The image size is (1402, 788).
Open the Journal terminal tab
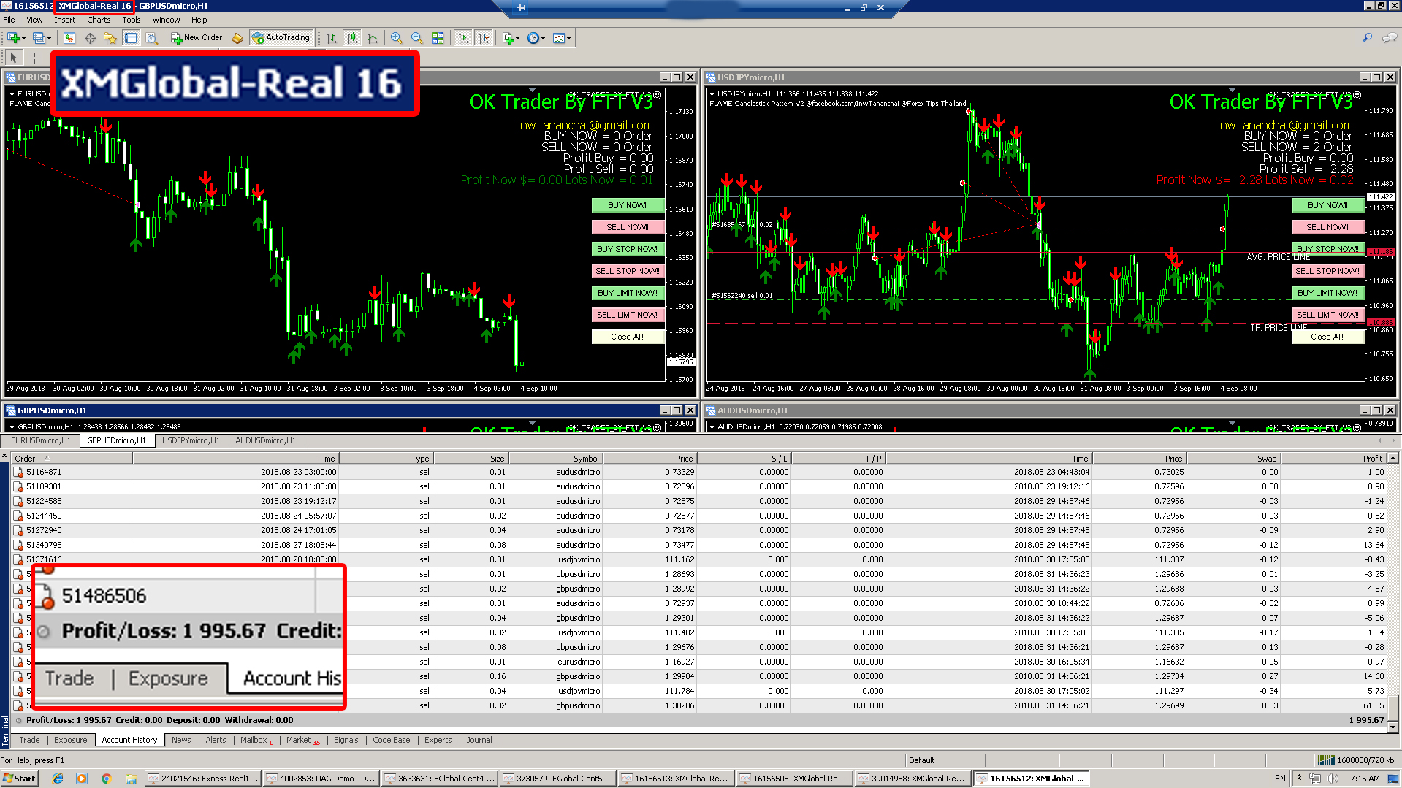coord(479,740)
